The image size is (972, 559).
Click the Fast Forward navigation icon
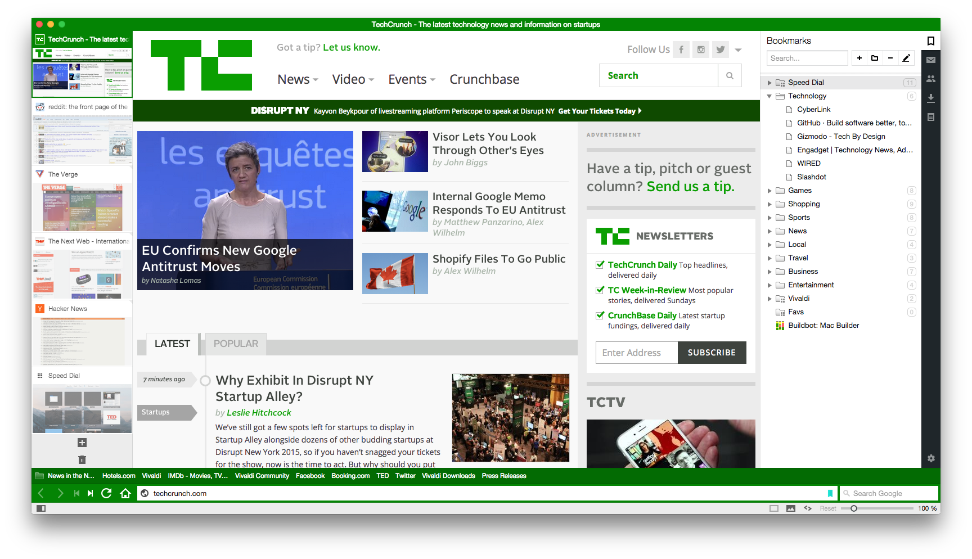[x=90, y=493]
